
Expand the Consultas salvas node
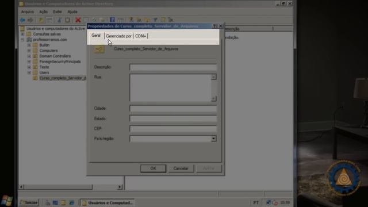[22, 34]
